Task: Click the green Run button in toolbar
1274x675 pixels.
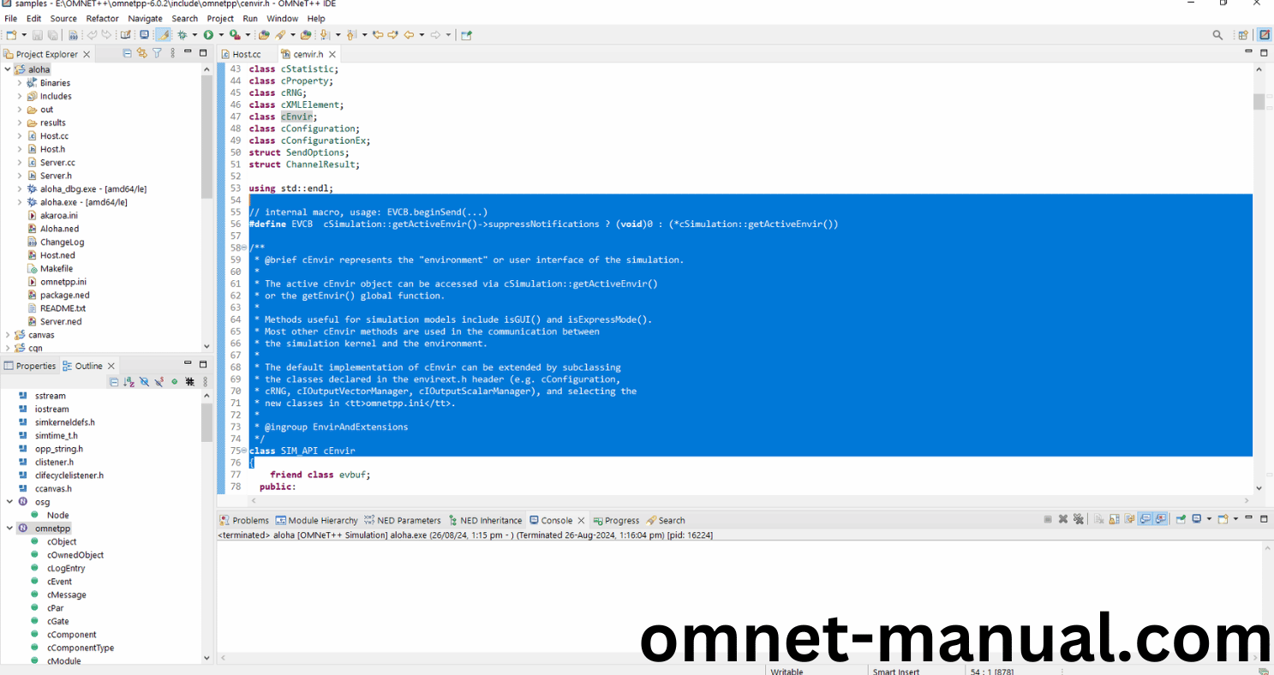Action: (207, 35)
